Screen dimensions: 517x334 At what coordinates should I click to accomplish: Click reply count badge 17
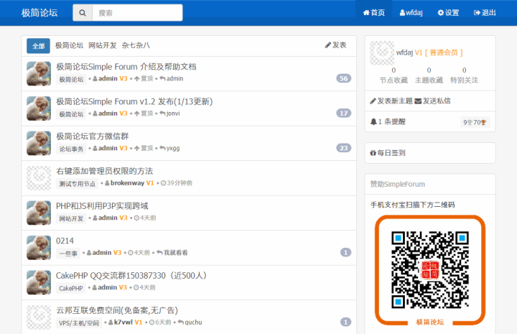point(343,113)
